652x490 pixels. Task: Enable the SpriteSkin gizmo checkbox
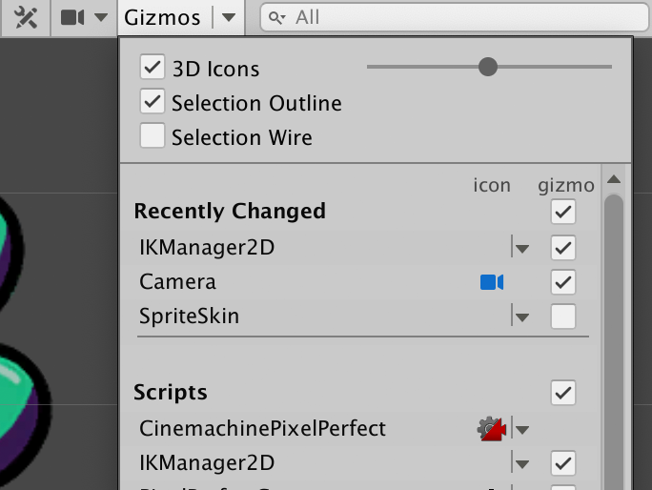pyautogui.click(x=563, y=316)
